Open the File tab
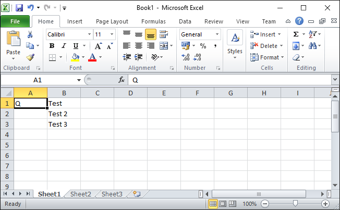The width and height of the screenshot is (340, 210). 15,21
